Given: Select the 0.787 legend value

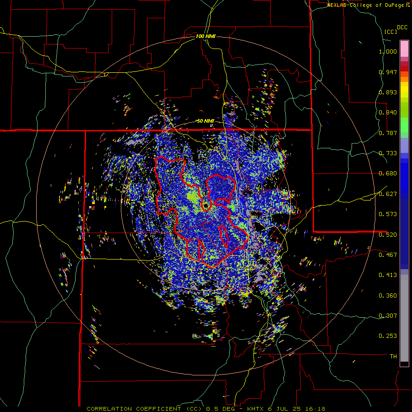Looking at the screenshot, I should click(x=388, y=133).
